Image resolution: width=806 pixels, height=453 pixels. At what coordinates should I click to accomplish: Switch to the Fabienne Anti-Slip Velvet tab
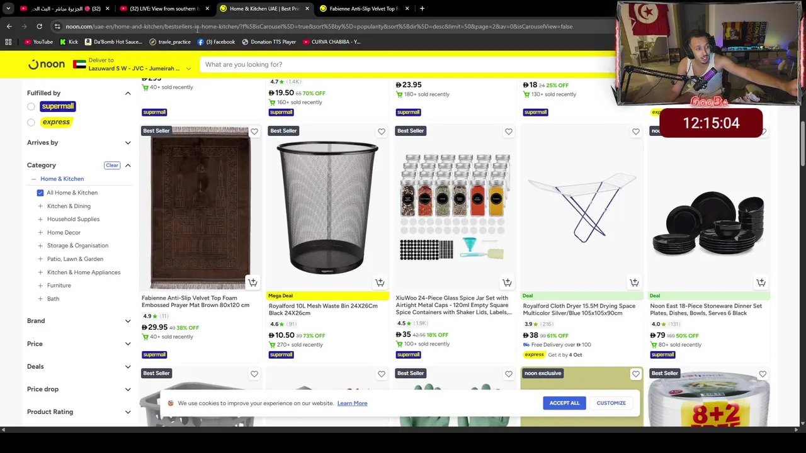pos(365,9)
